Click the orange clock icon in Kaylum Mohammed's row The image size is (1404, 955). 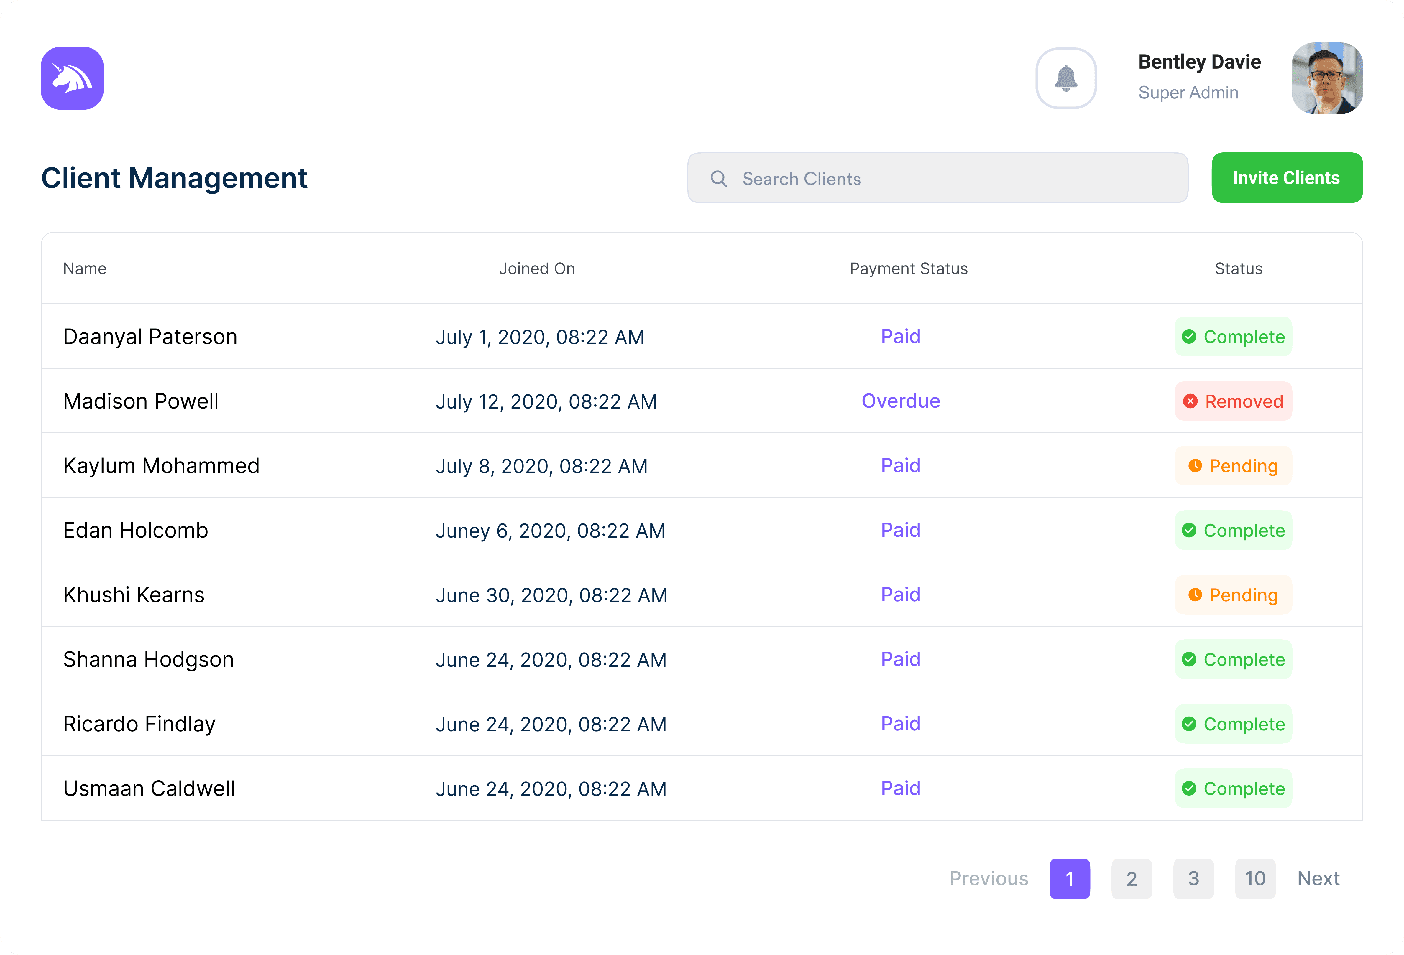pos(1194,465)
